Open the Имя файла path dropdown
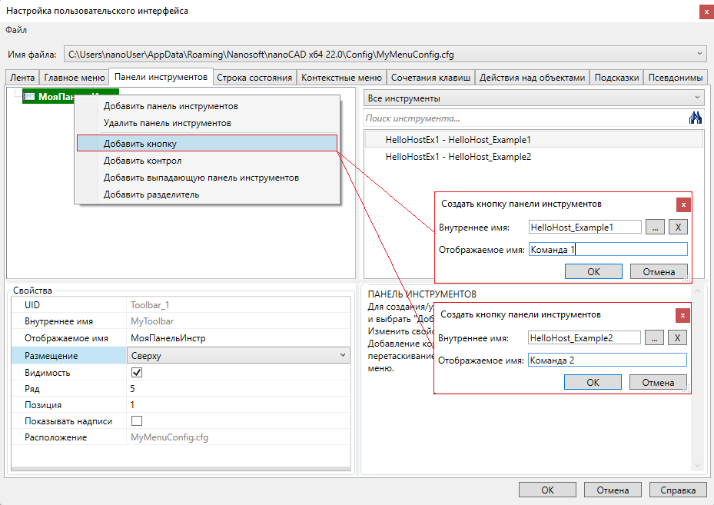714x505 pixels. (x=699, y=54)
